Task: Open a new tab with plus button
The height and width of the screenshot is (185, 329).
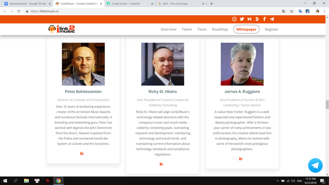Action: pos(211,4)
